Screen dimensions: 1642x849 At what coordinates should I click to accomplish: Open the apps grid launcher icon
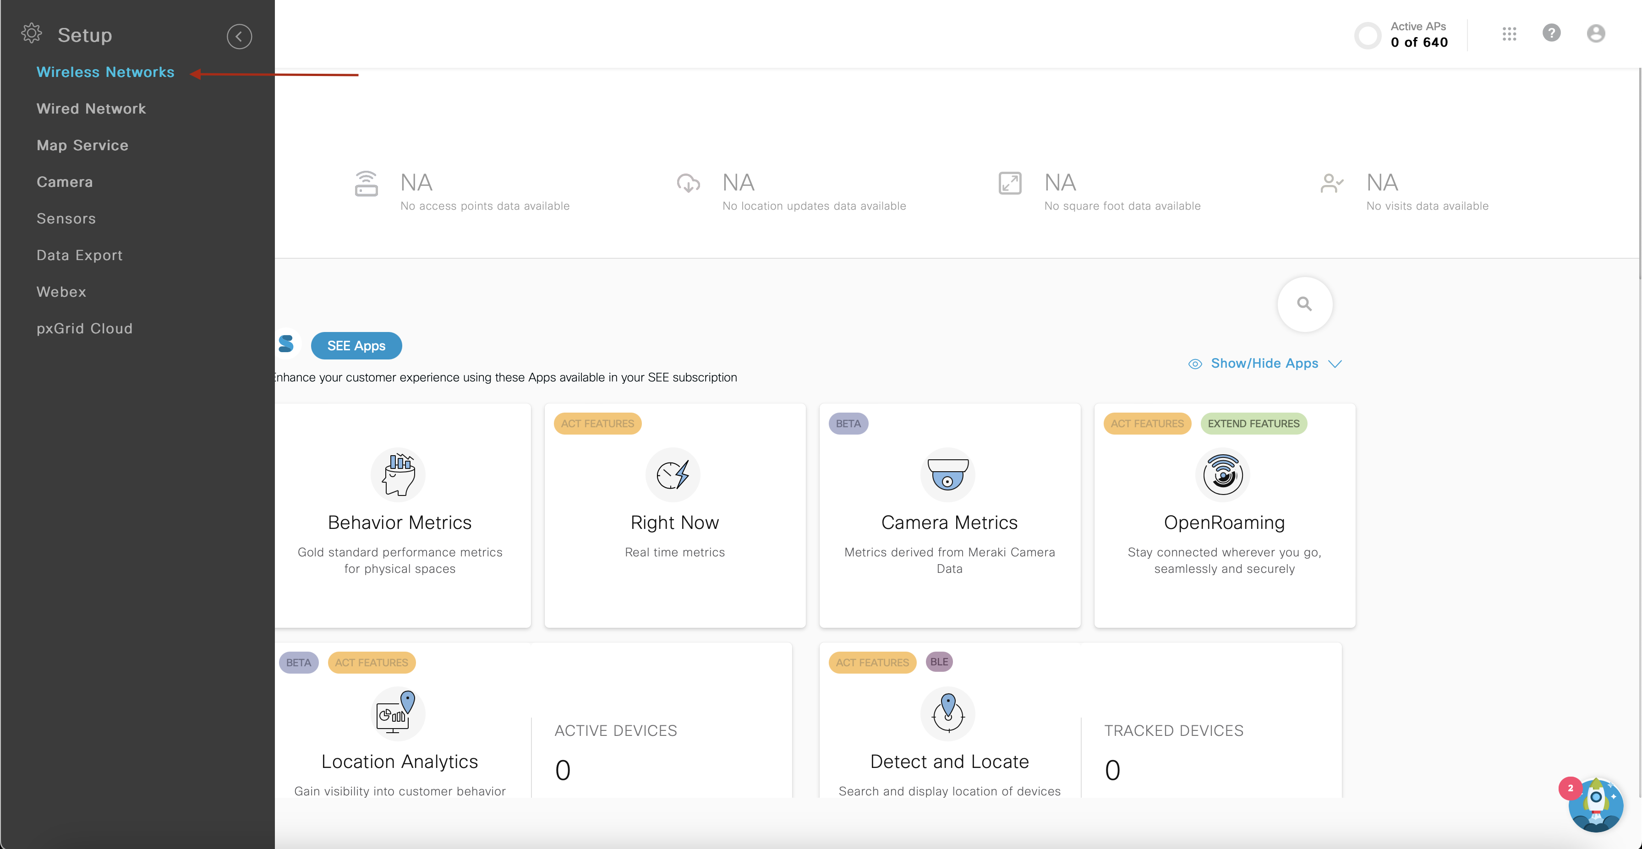1509,34
